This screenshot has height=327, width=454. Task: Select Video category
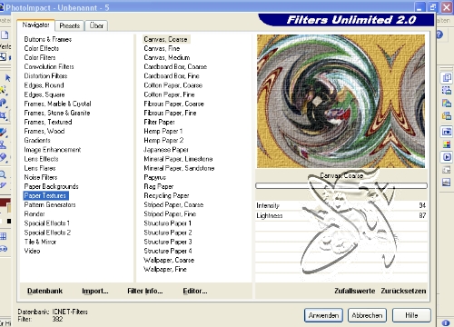(32, 251)
